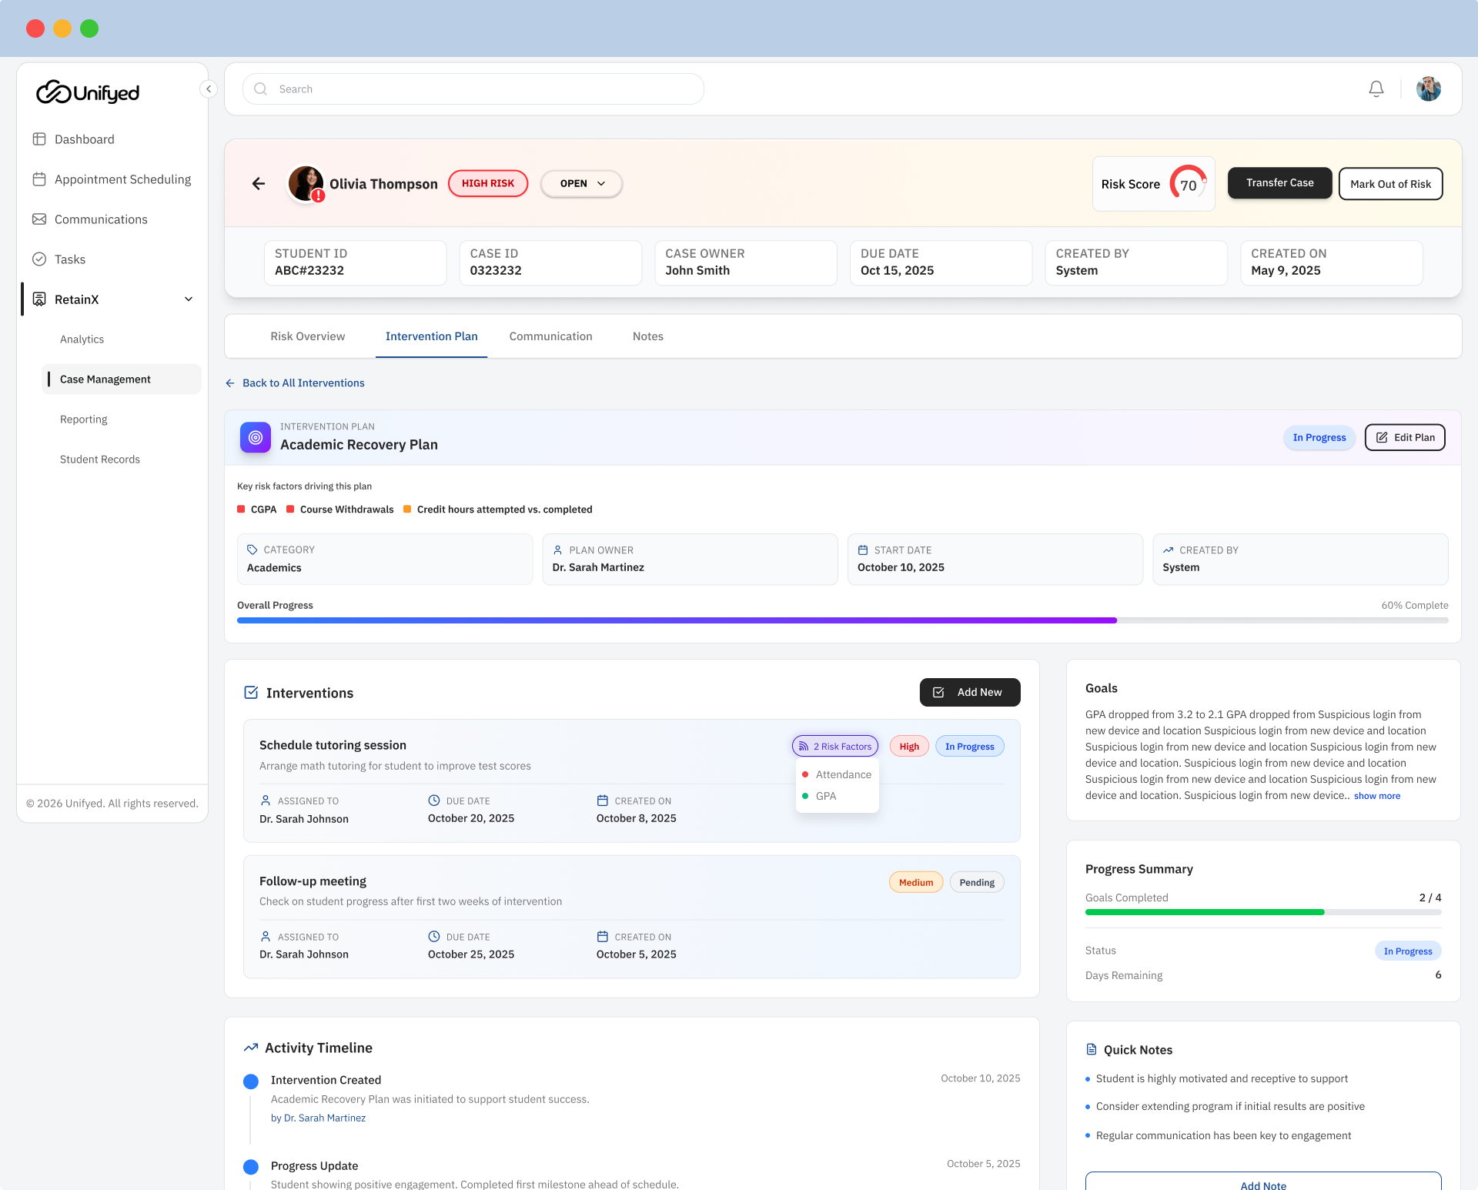Open the by Dr. Sarah Martinez link
Viewport: 1478px width, 1190px height.
[x=318, y=1118]
